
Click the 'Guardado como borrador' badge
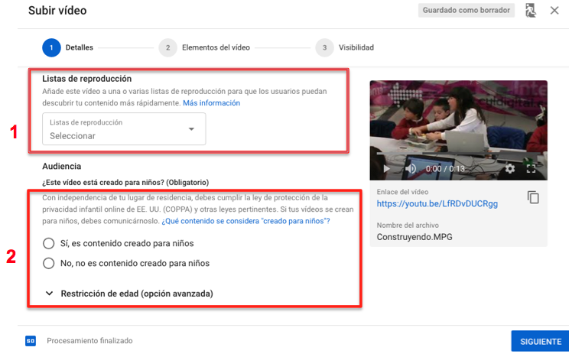[467, 10]
